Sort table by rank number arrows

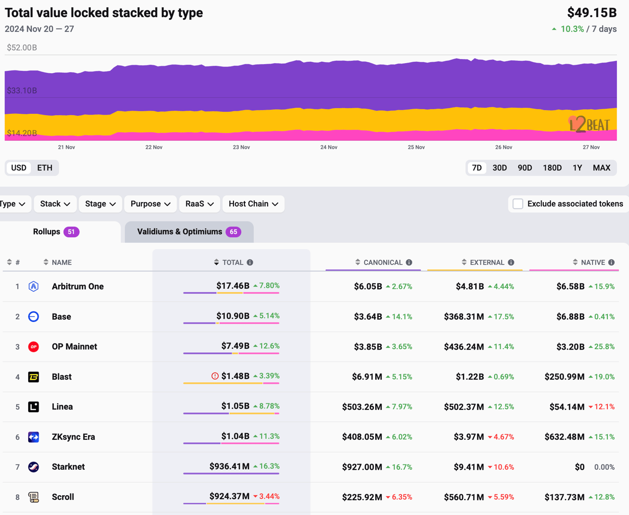coord(9,262)
